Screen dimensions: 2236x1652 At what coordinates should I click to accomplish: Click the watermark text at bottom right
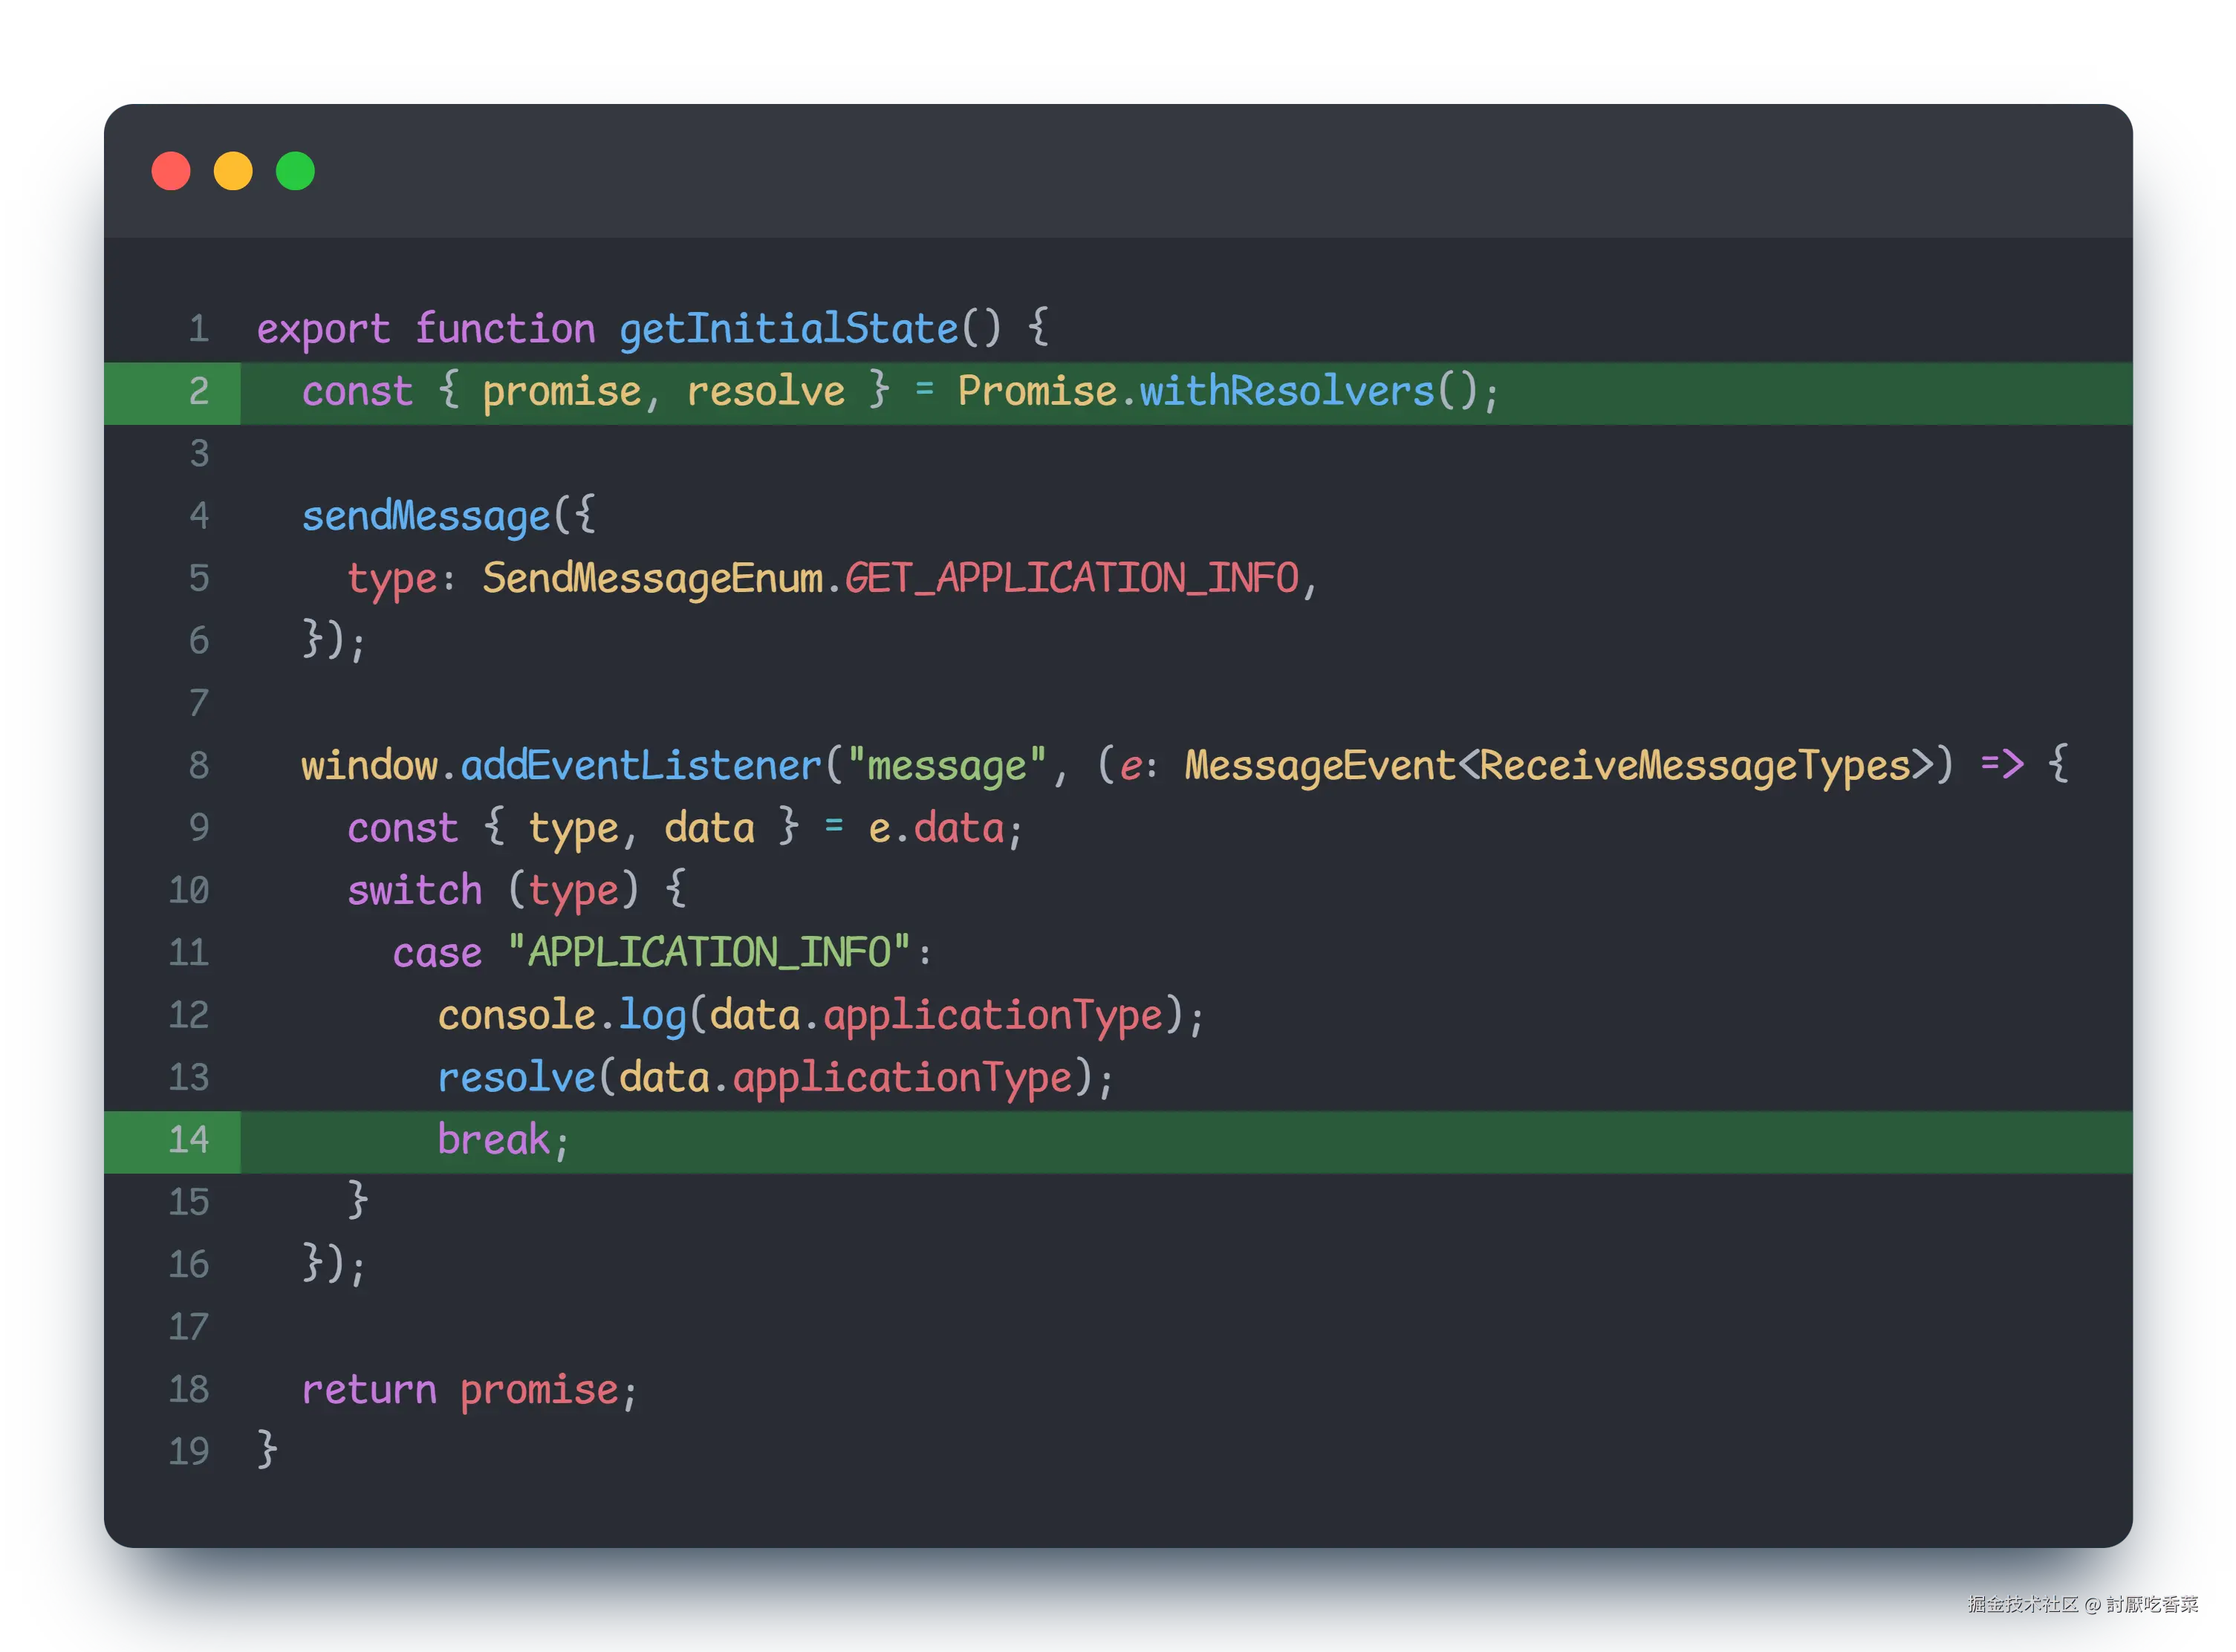(2081, 1604)
